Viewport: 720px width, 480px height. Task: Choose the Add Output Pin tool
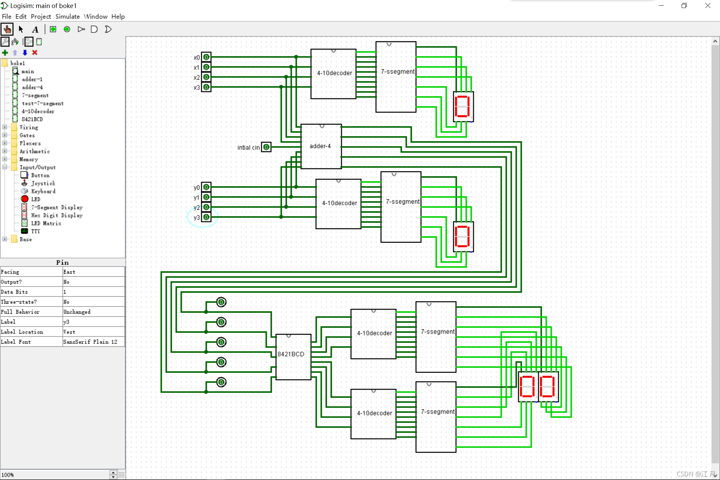[67, 29]
